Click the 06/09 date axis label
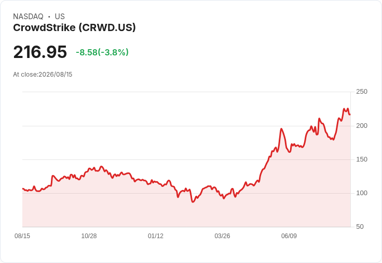 (289, 236)
